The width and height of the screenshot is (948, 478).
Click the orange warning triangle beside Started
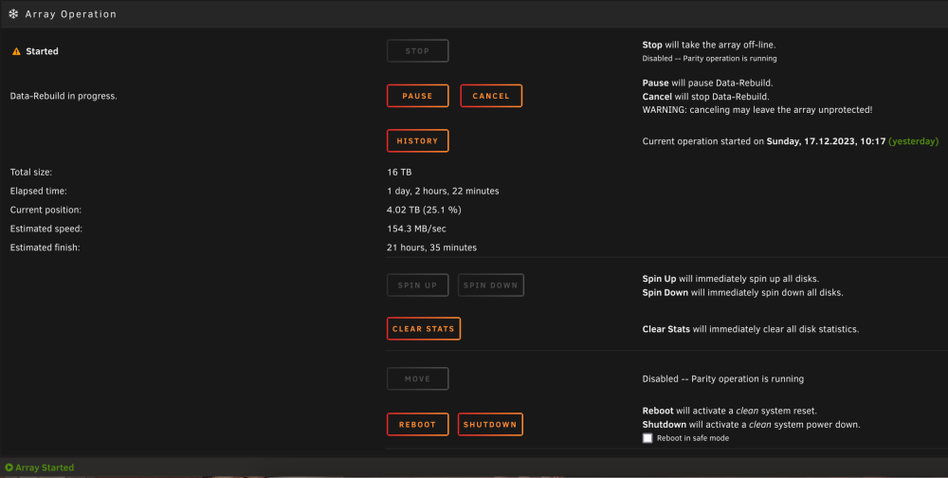point(16,51)
